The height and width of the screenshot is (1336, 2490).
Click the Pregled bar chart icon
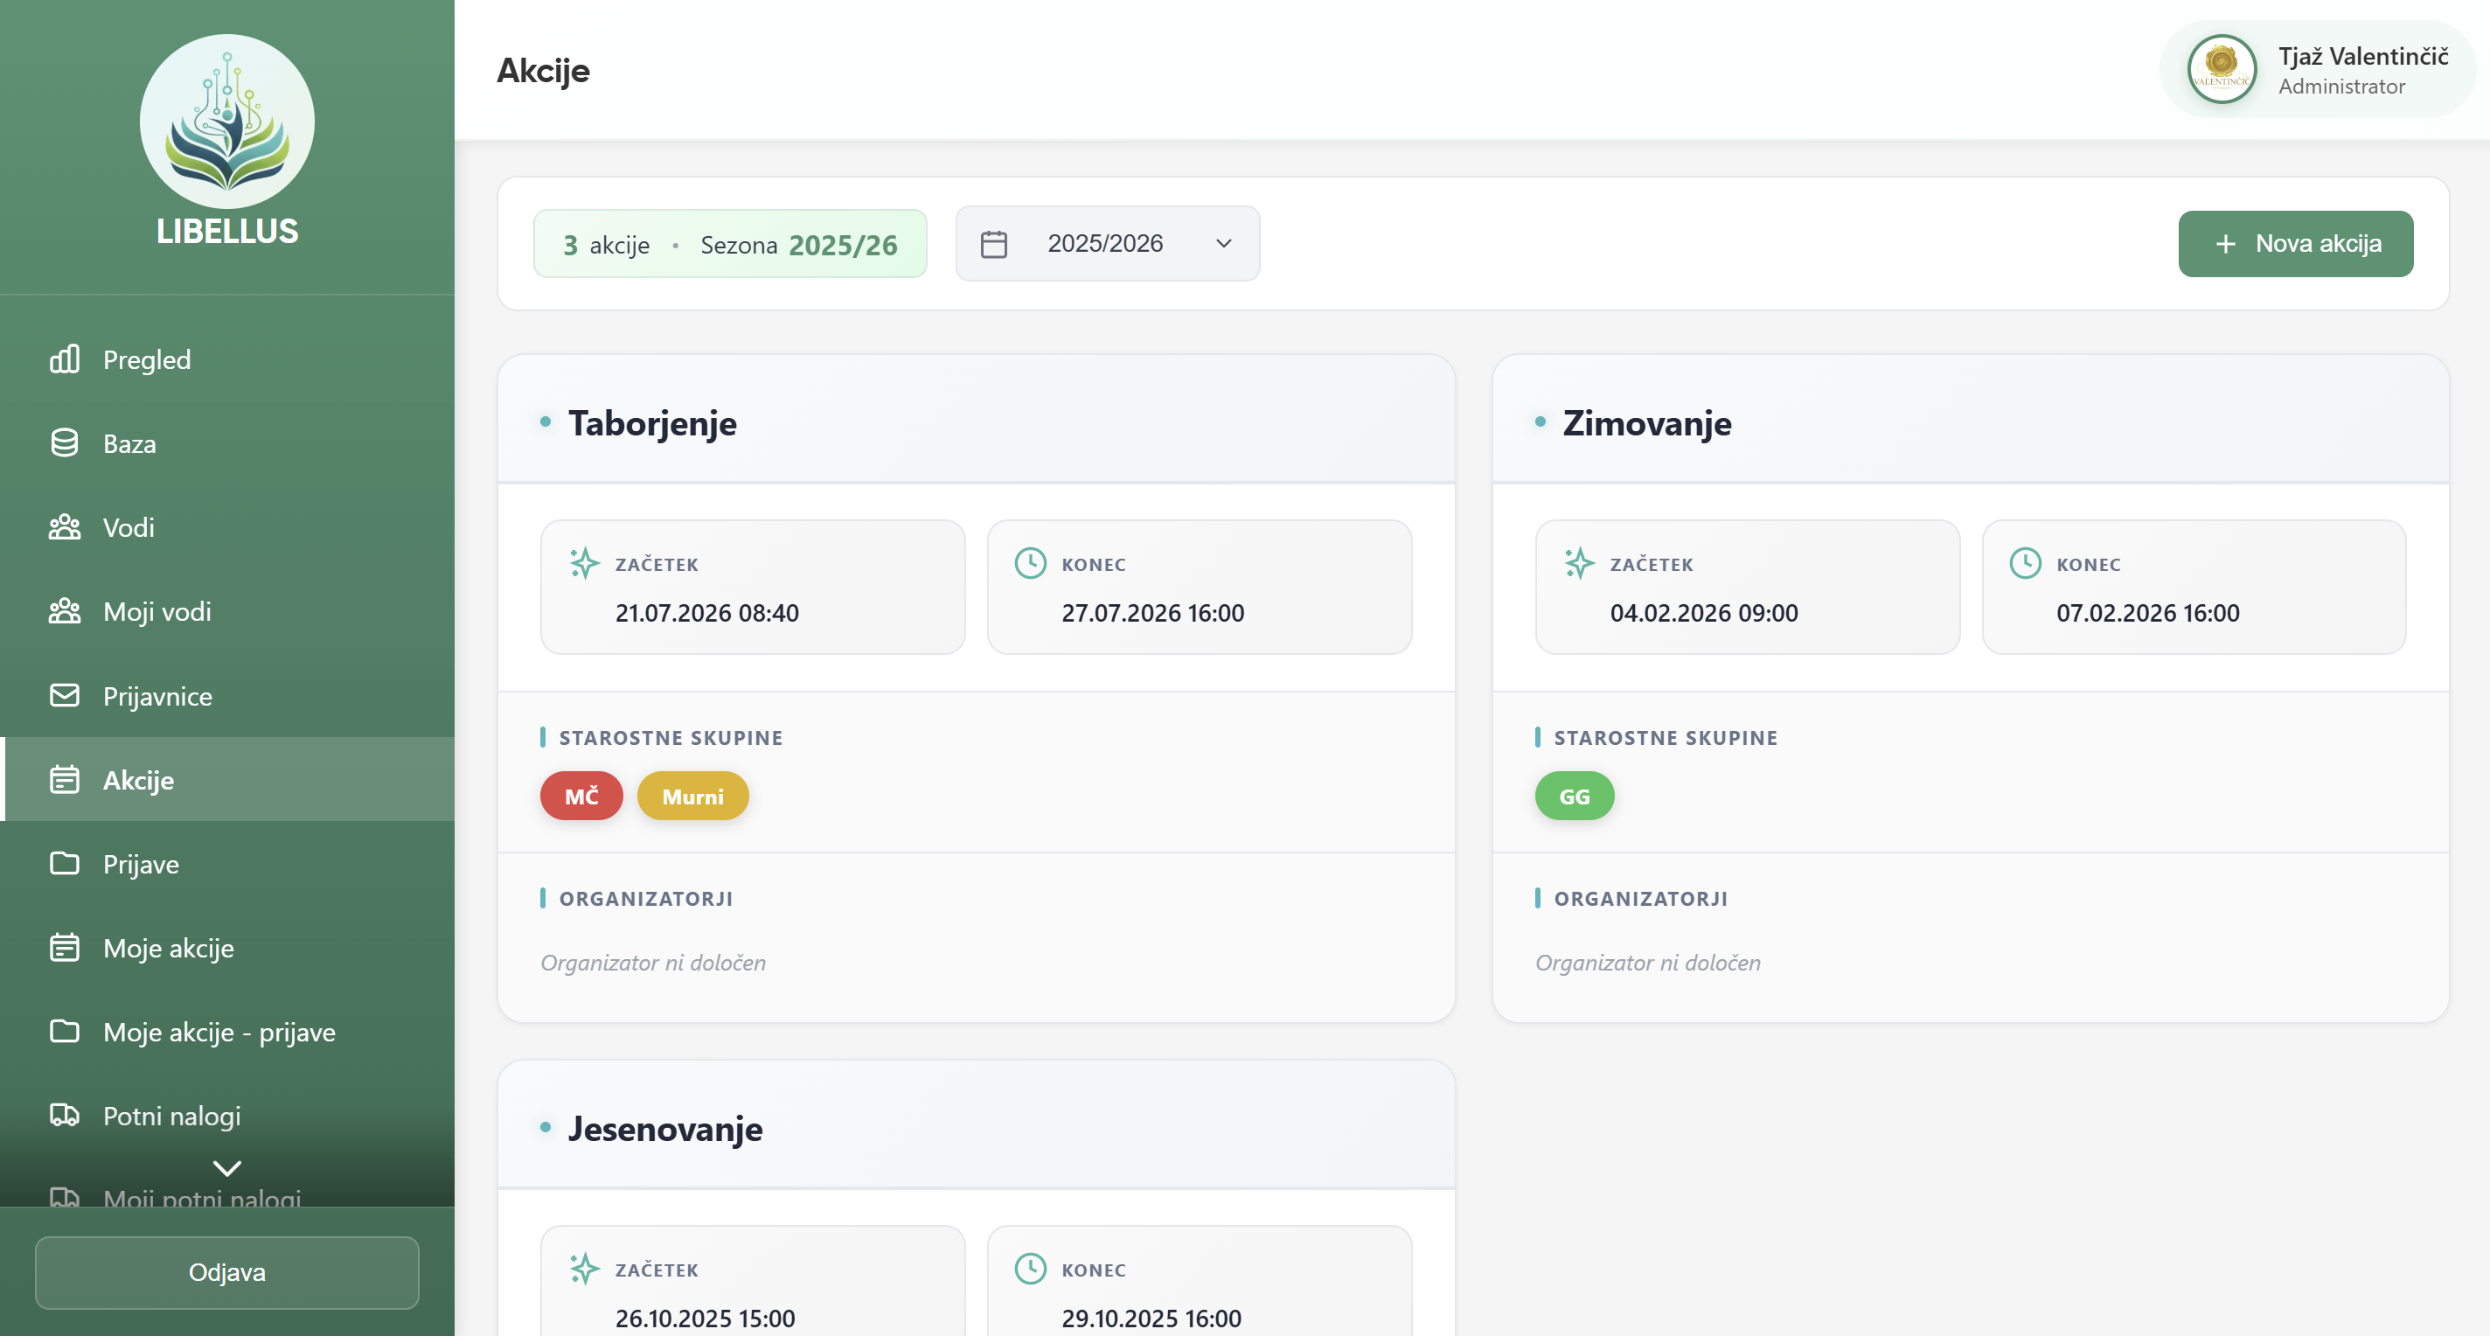(x=65, y=358)
